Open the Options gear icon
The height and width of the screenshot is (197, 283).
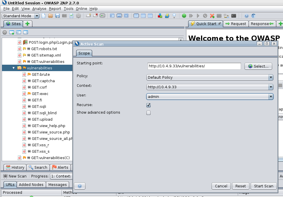click(x=78, y=16)
